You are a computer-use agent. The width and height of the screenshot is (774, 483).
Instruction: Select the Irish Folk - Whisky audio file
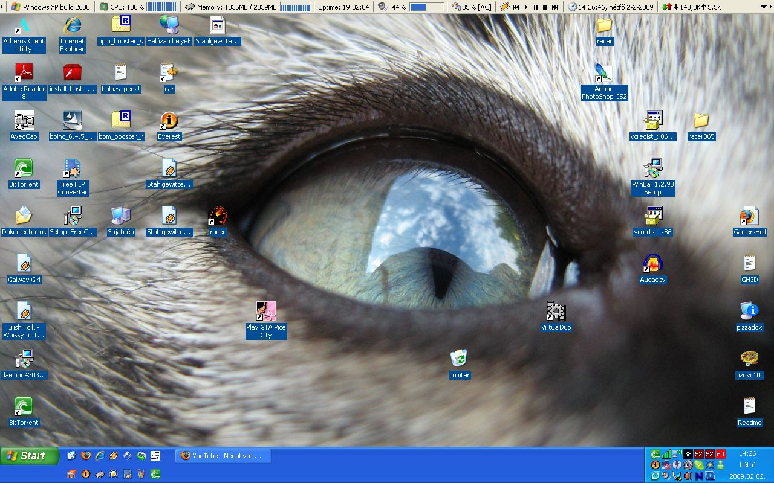[x=24, y=321]
